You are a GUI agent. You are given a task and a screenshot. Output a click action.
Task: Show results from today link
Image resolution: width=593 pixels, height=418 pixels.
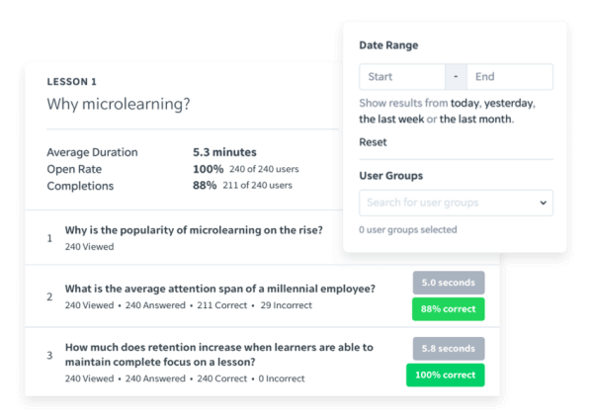(x=466, y=103)
